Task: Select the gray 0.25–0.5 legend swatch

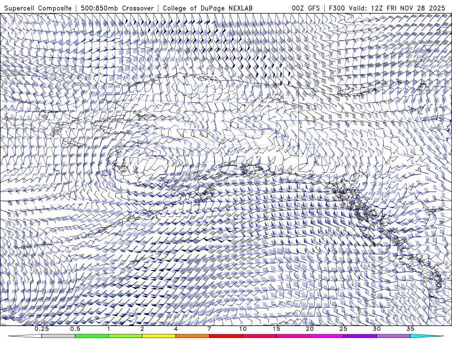Action: (x=59, y=336)
